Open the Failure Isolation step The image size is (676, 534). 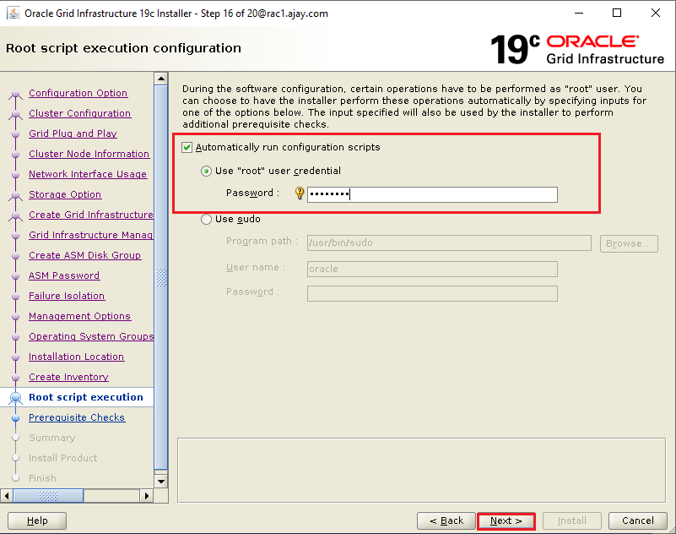point(67,296)
